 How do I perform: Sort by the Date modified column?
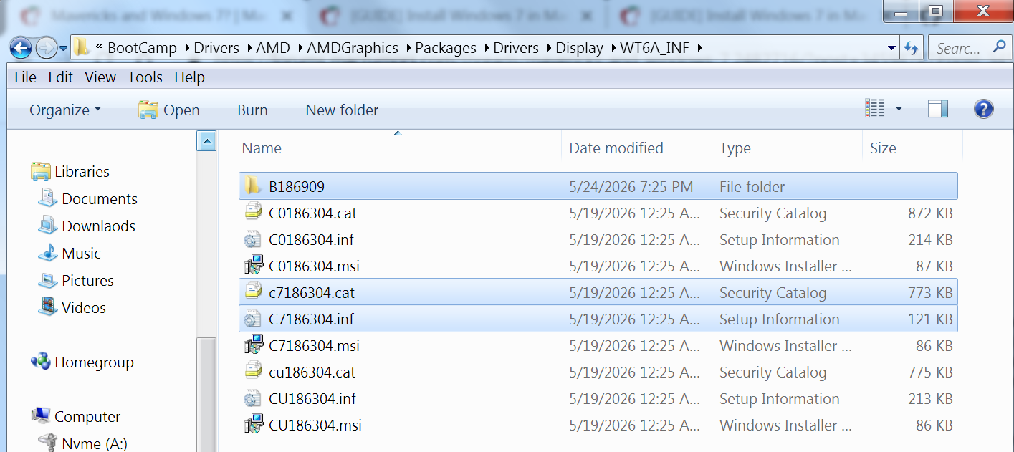coord(616,148)
